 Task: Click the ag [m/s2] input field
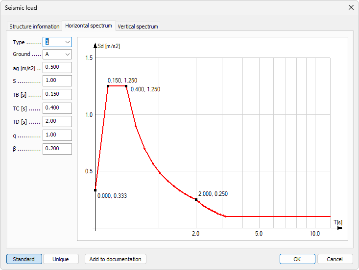coord(57,67)
